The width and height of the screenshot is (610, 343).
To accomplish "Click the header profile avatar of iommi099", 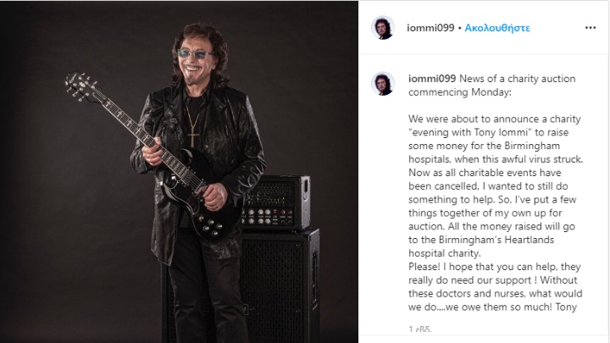I will [383, 28].
